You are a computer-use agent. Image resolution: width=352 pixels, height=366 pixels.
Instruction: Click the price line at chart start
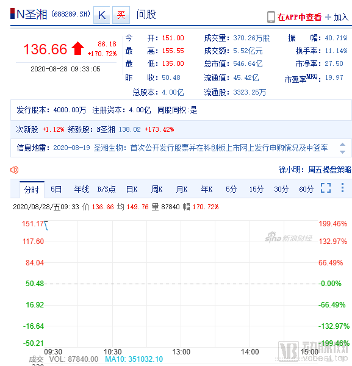pos(46,226)
